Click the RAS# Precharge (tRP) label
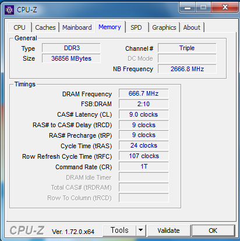 point(80,135)
